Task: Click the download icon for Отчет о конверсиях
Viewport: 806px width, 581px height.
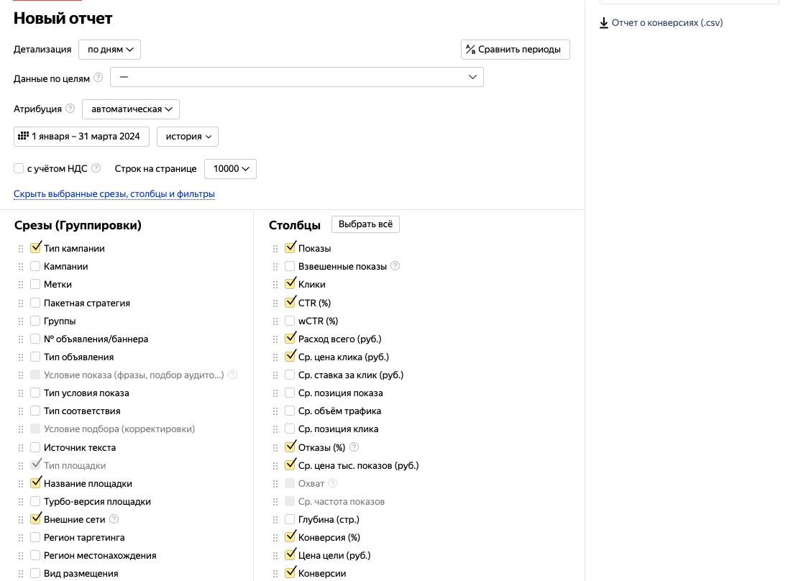Action: pos(604,23)
